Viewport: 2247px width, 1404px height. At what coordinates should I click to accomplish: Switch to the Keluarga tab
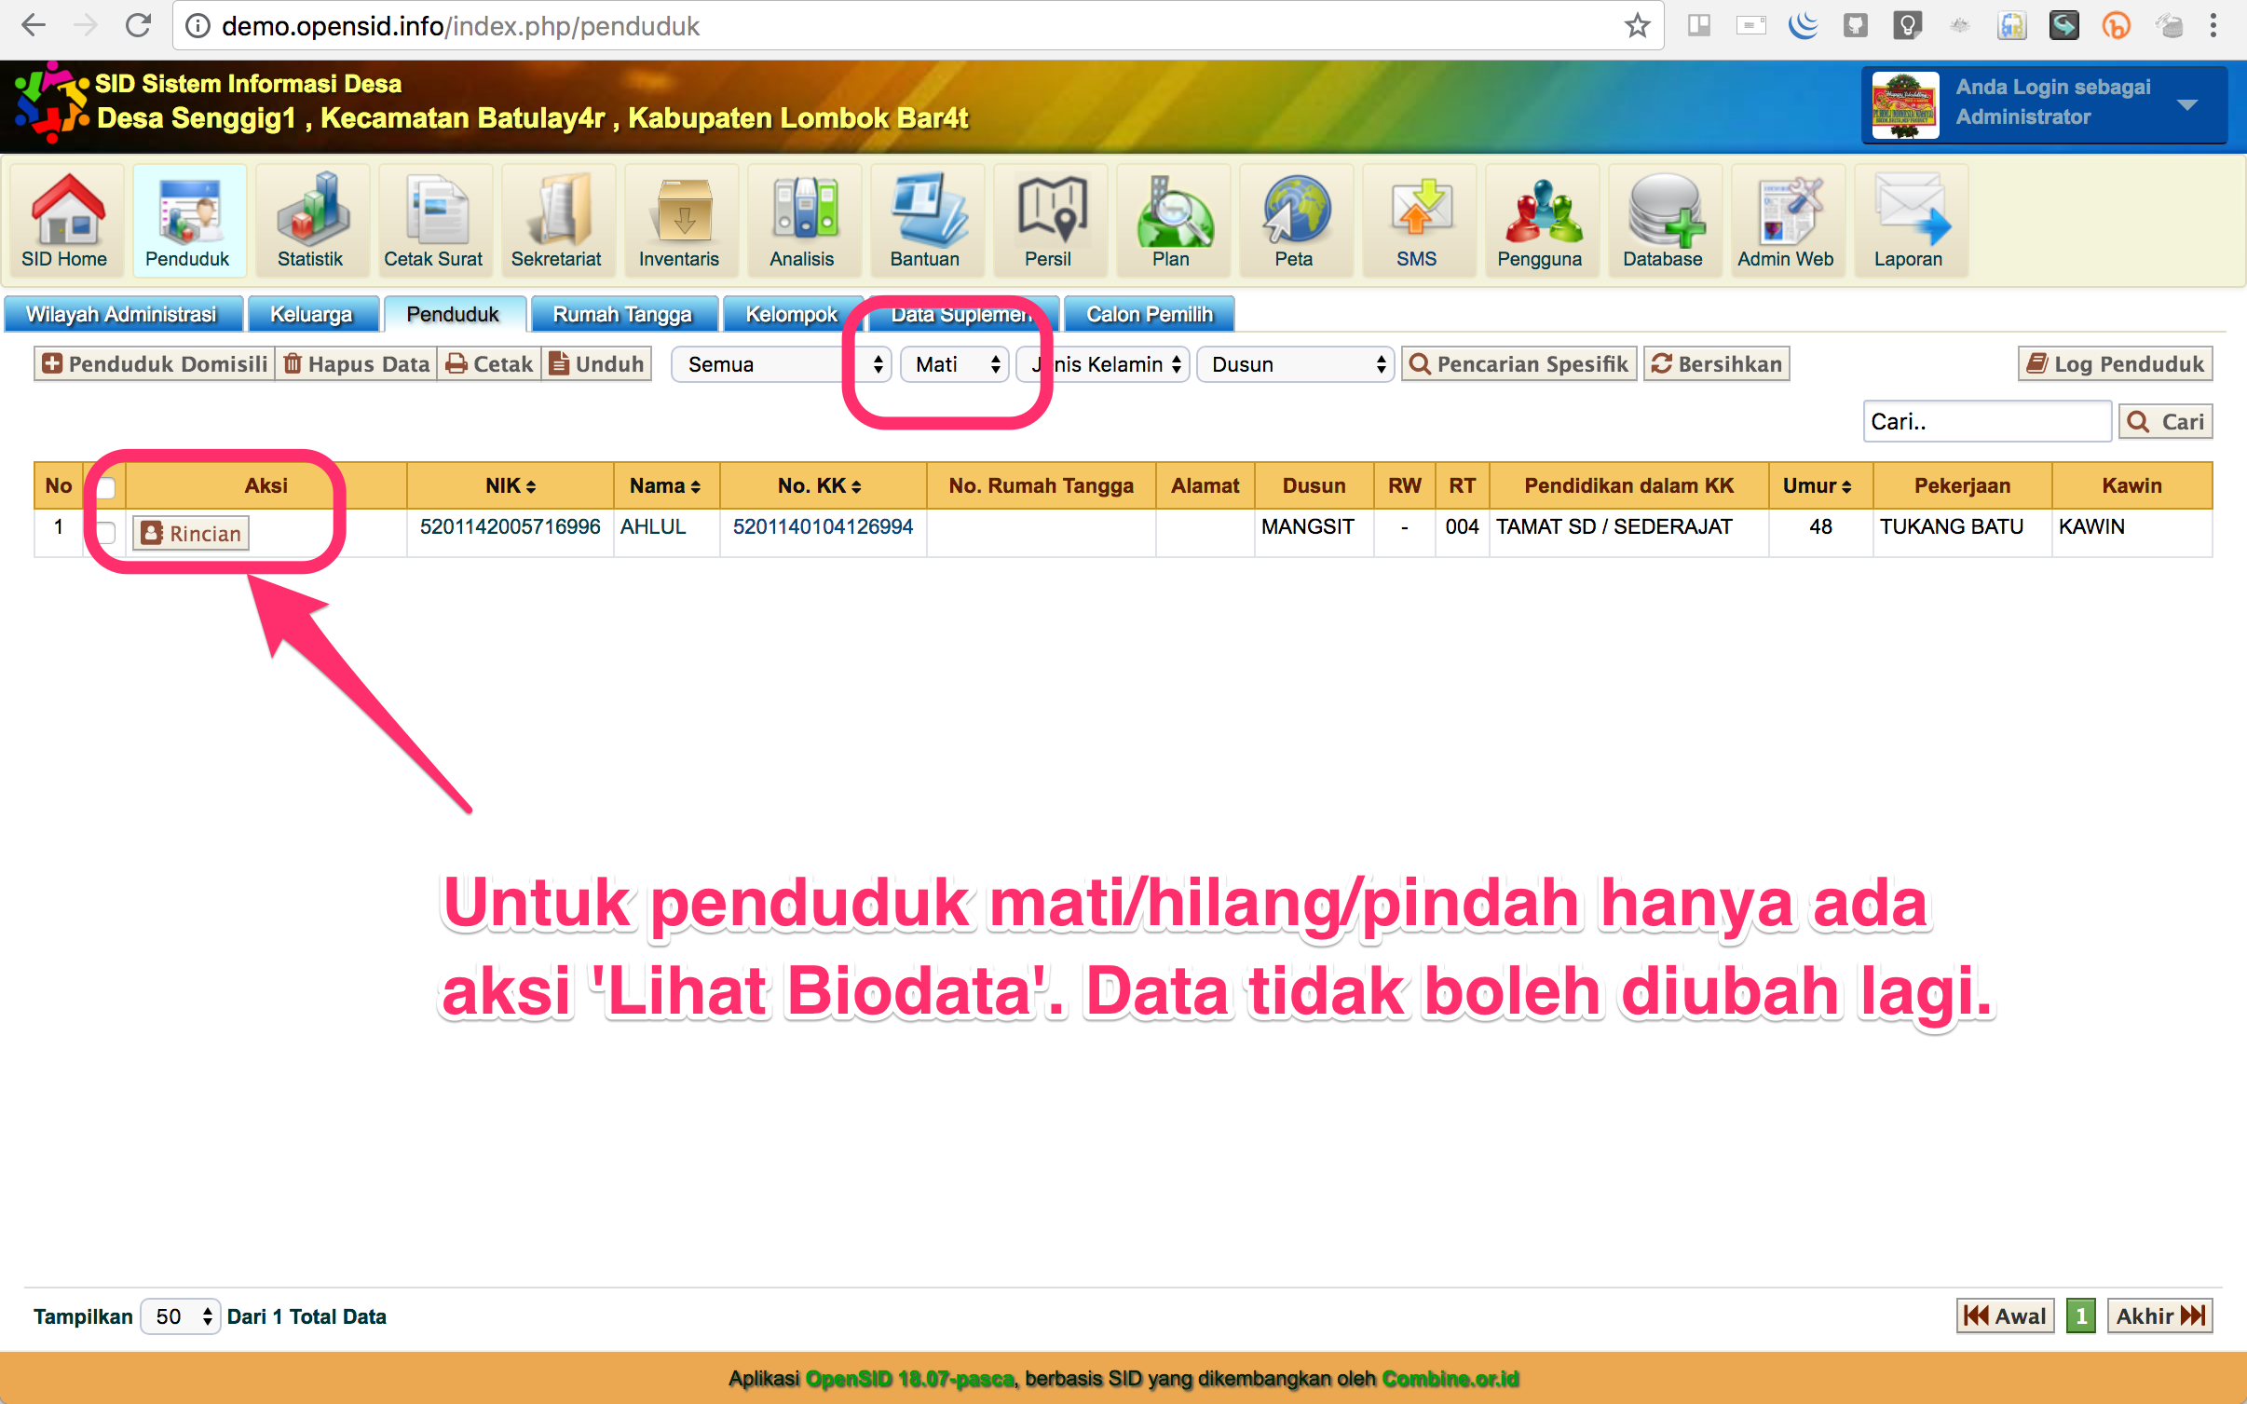coord(313,314)
